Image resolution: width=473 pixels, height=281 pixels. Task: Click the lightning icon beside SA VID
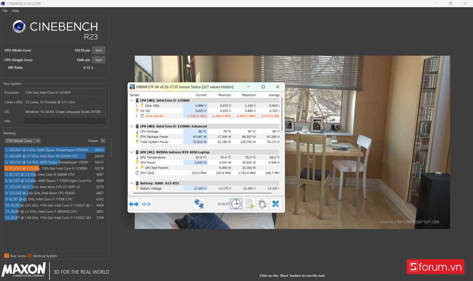click(x=137, y=111)
